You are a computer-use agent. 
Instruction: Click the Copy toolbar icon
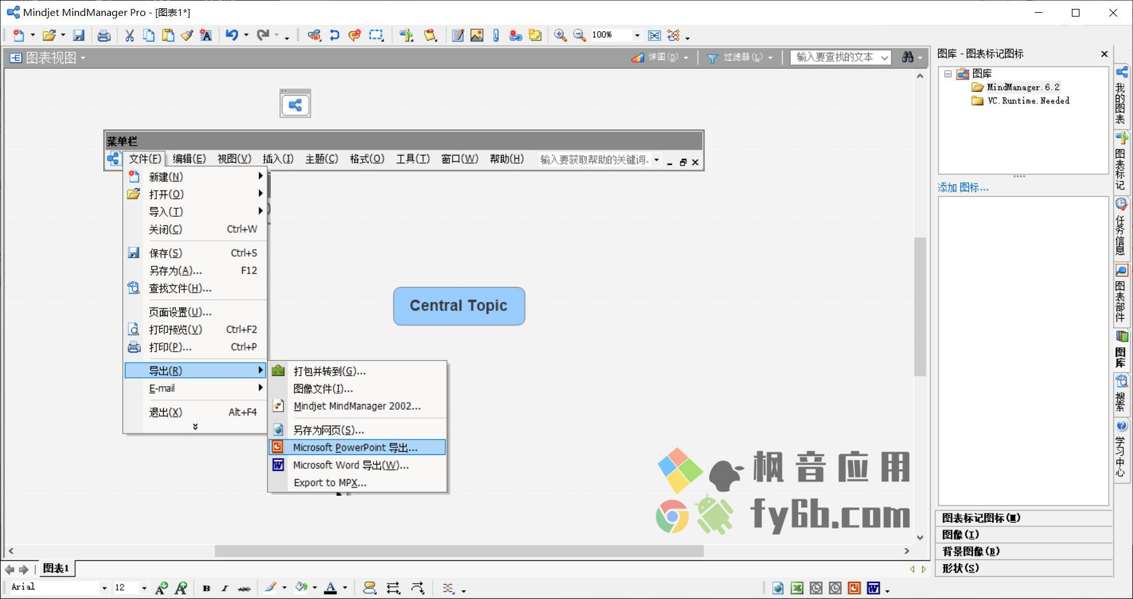(148, 36)
